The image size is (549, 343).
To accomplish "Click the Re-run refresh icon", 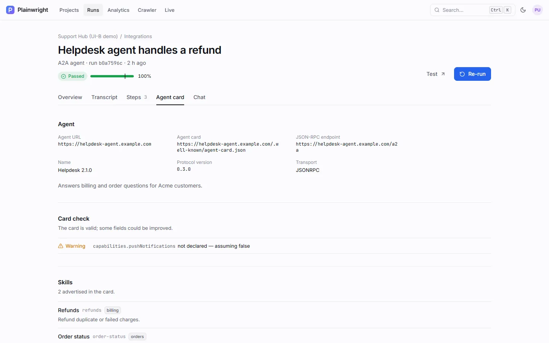I will point(462,74).
